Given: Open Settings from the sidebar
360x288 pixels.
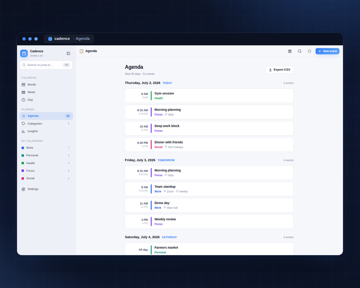Looking at the screenshot, I should coord(46,189).
